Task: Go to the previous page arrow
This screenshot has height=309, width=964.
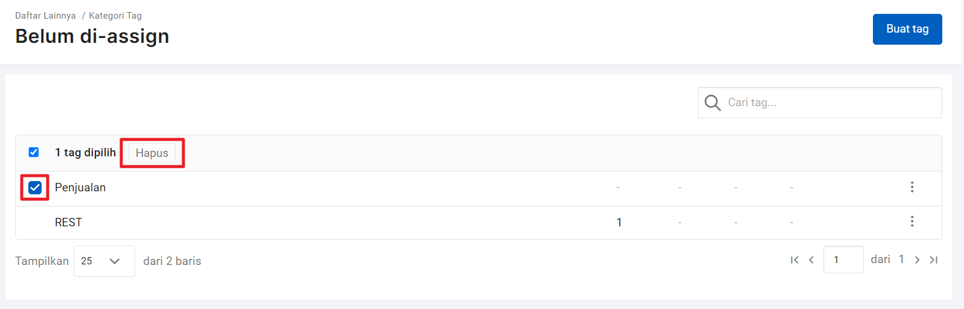Action: (x=811, y=260)
